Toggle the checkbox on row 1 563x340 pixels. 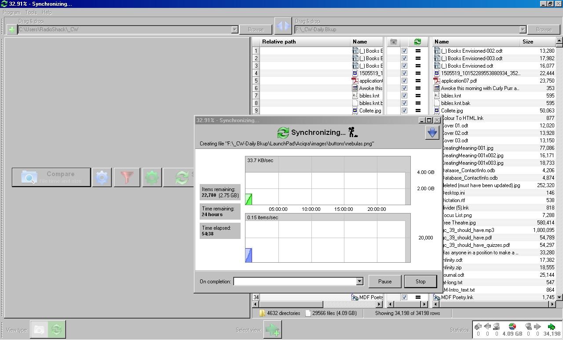pyautogui.click(x=404, y=51)
